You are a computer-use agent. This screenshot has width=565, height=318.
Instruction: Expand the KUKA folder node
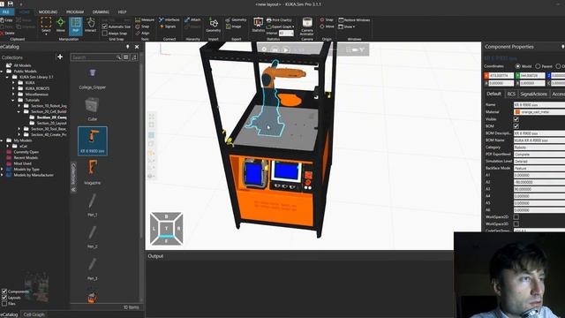(13, 82)
